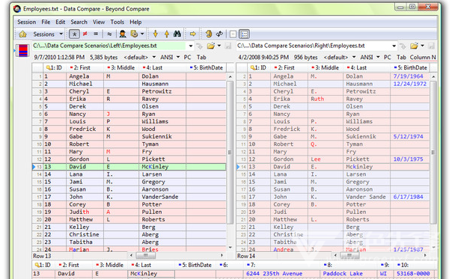Open the Search menu
452x279 pixels.
click(79, 22)
